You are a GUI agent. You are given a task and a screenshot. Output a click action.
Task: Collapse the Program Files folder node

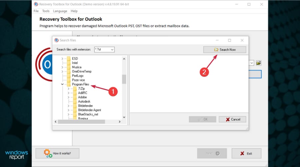[62, 84]
